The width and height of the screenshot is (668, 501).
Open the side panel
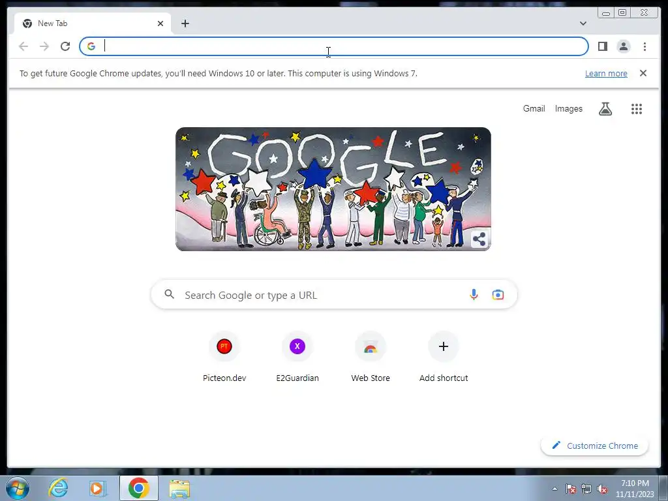tap(602, 46)
